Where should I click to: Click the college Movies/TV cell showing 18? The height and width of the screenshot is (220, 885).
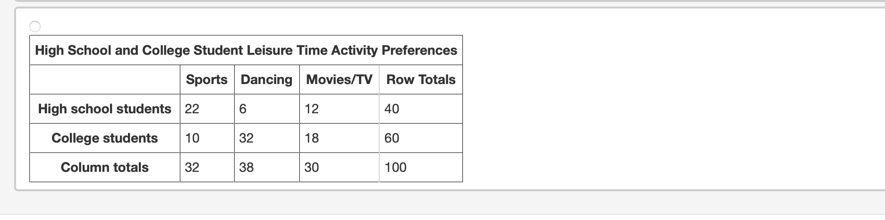point(312,138)
